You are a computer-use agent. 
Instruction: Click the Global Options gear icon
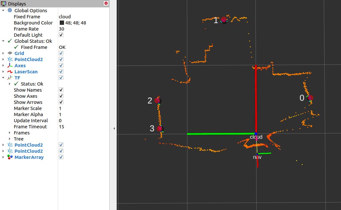click(x=10, y=10)
